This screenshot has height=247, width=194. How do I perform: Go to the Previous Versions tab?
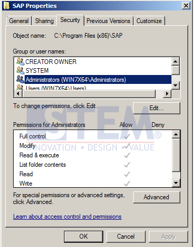click(109, 21)
